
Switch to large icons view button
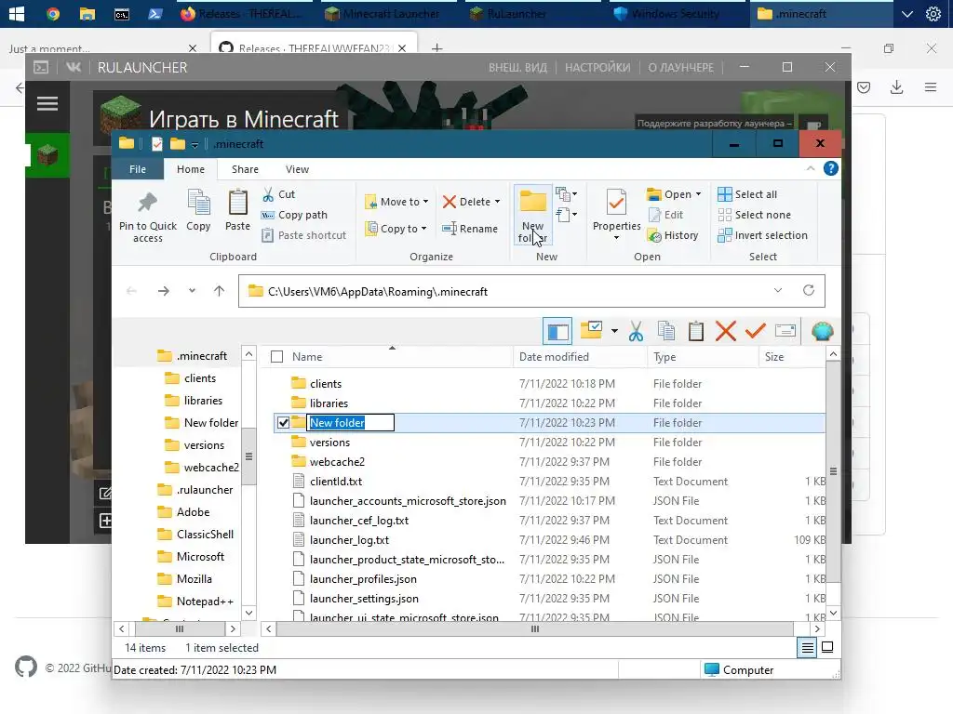(827, 647)
